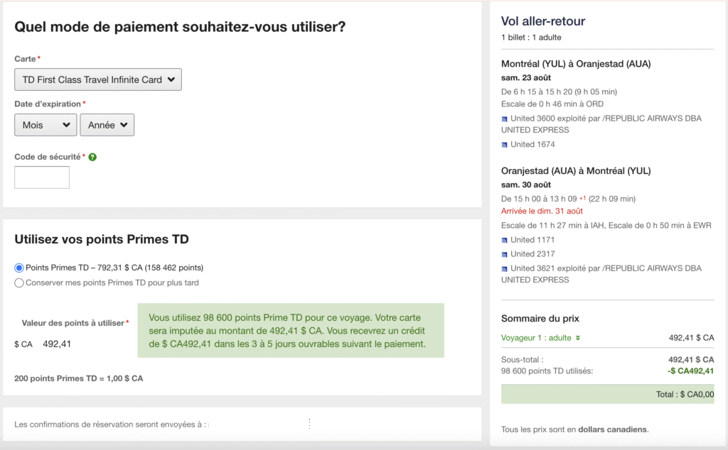Expand the Voyageur 1 : adulte price details
728x450 pixels.
(536, 338)
